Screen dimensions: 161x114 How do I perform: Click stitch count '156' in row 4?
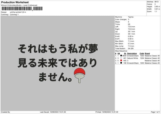coord(125,63)
